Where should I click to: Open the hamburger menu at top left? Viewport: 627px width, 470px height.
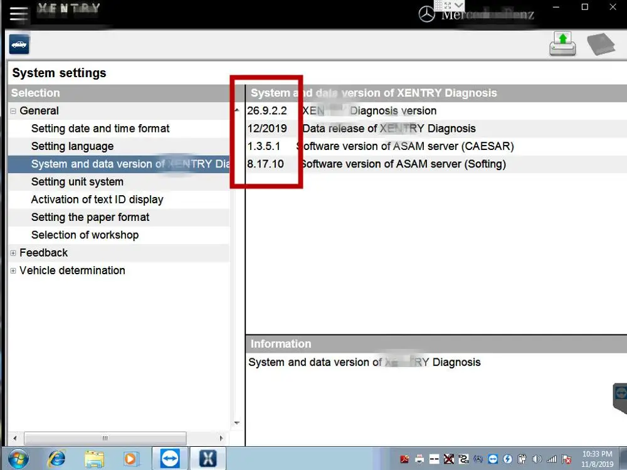pyautogui.click(x=18, y=14)
